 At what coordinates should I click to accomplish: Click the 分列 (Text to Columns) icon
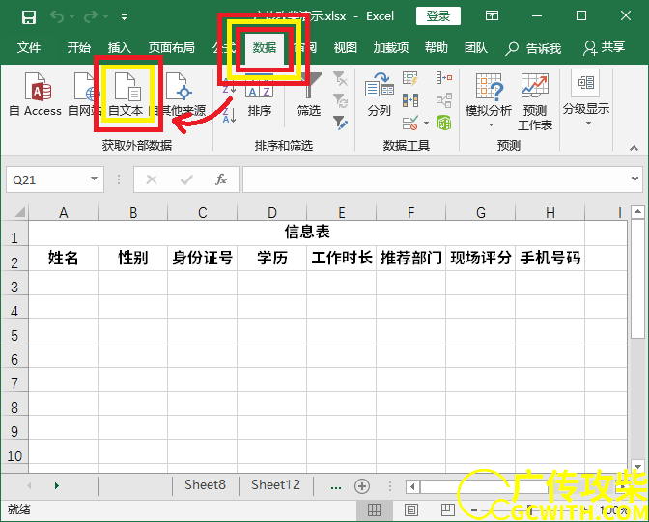tap(379, 96)
